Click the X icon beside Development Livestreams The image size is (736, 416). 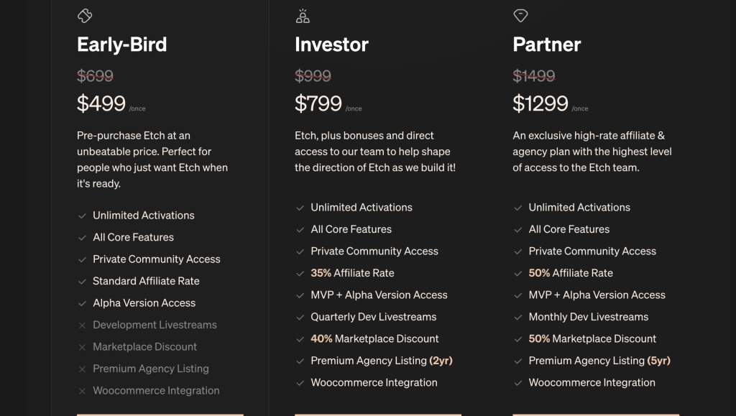tap(82, 325)
